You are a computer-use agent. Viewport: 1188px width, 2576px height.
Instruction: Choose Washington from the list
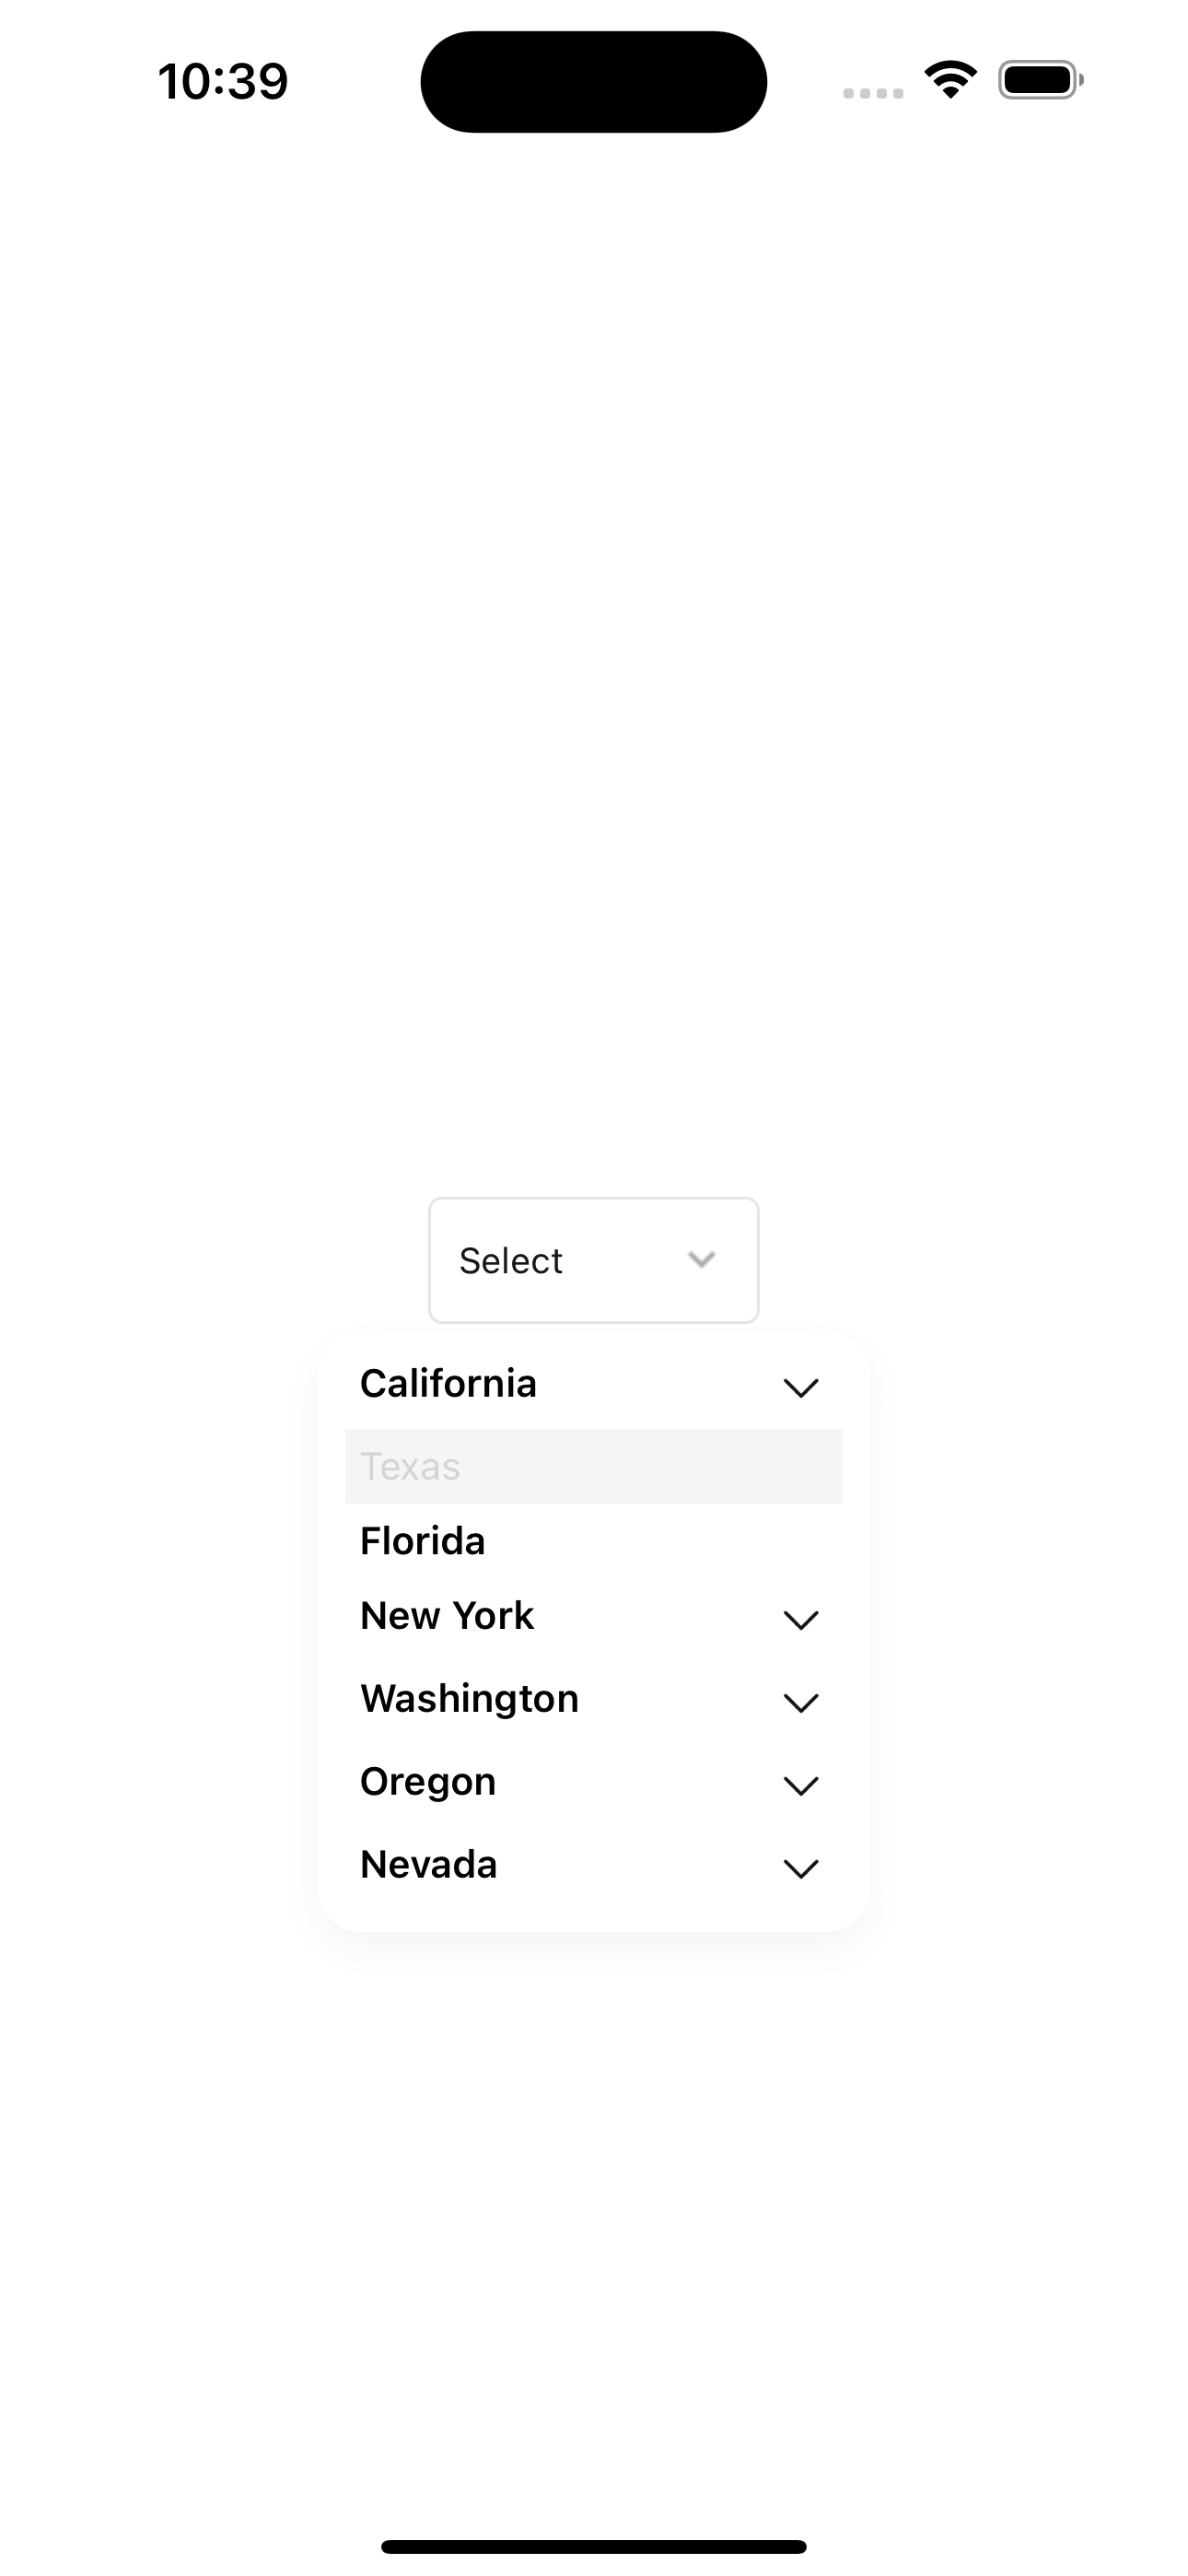point(468,1698)
